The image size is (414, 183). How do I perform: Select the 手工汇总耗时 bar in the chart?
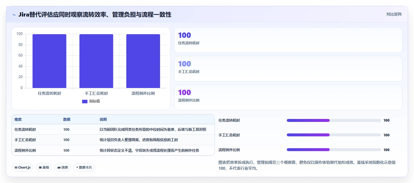tap(96, 61)
